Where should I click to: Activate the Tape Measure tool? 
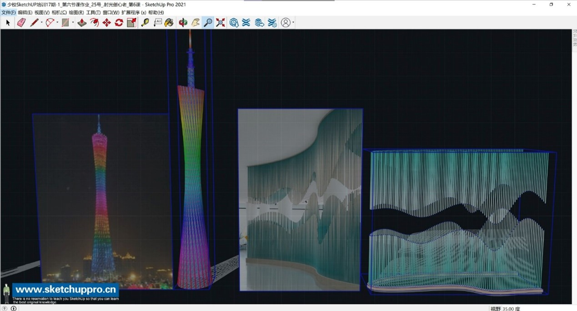pyautogui.click(x=145, y=23)
